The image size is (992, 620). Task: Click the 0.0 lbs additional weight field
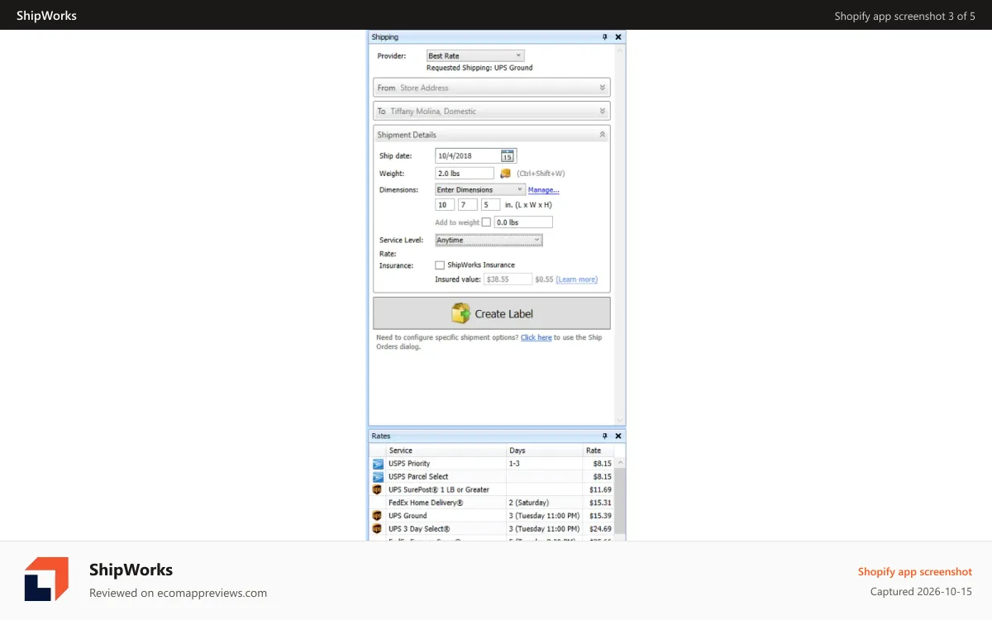tap(523, 222)
